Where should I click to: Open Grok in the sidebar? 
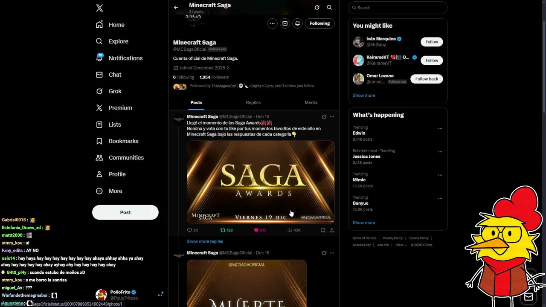[x=109, y=91]
